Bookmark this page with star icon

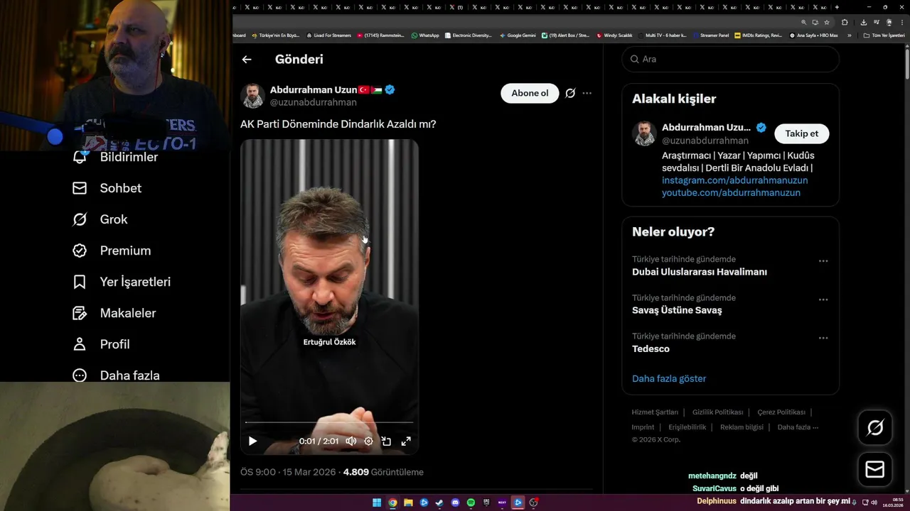[827, 22]
